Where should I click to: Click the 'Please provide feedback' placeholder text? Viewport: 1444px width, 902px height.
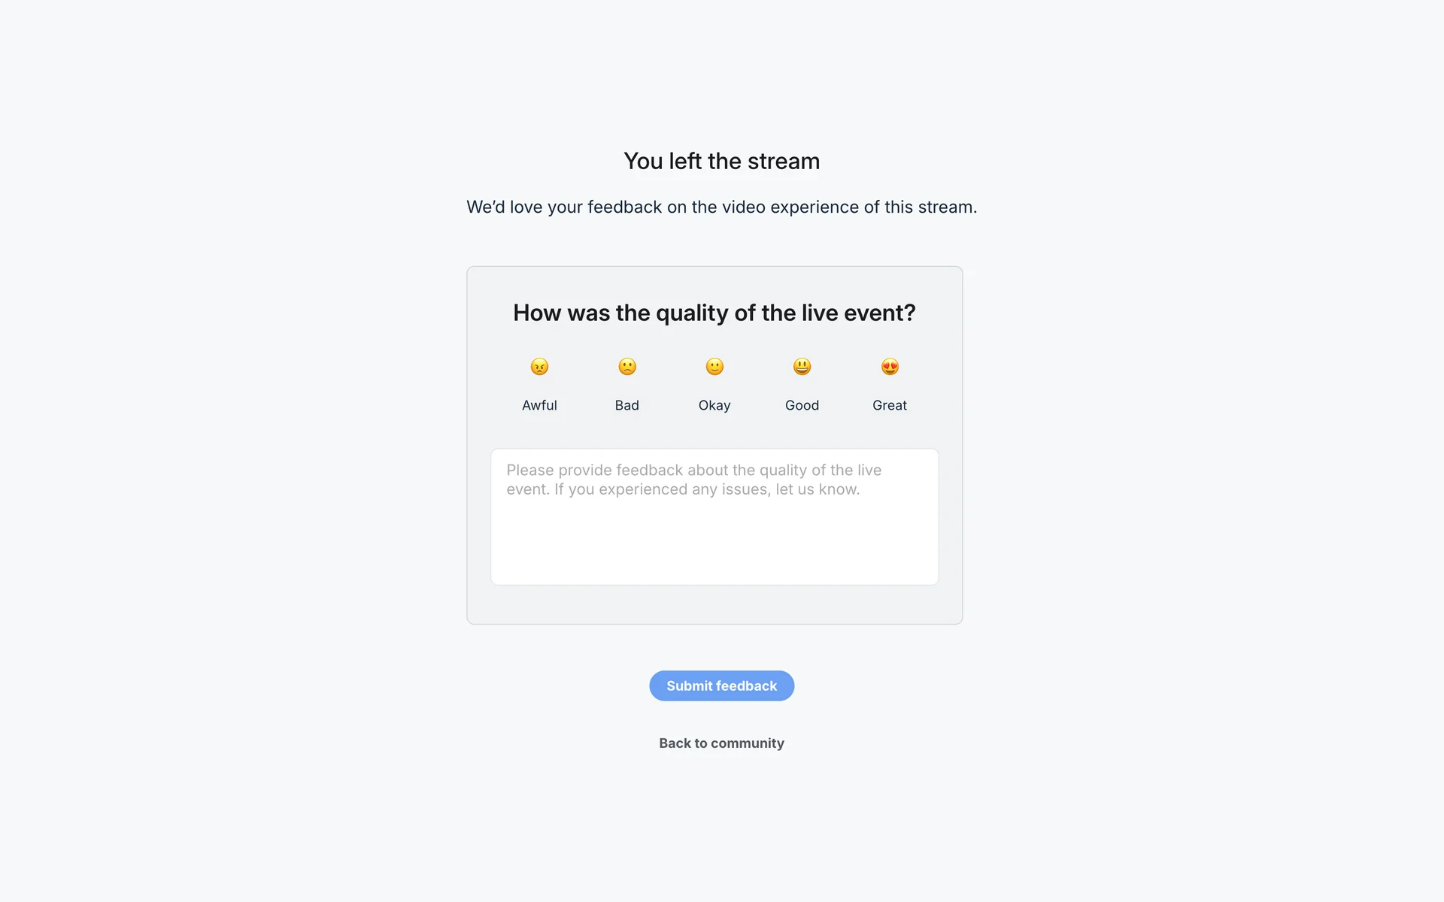(693, 479)
